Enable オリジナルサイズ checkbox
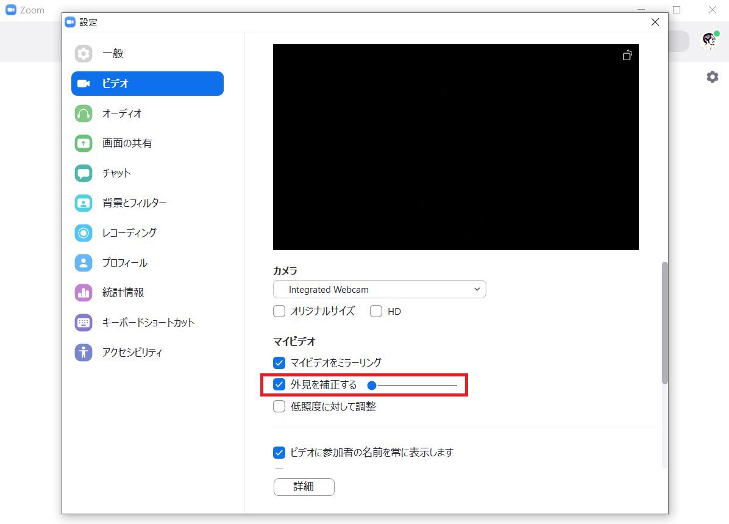 (279, 311)
